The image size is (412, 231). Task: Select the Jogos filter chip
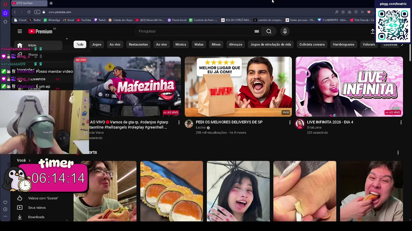(97, 45)
